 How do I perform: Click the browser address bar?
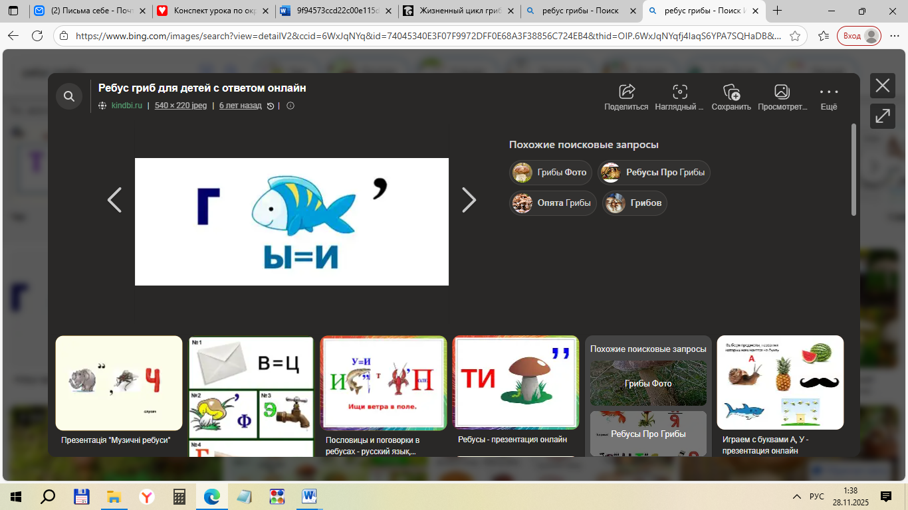pos(425,36)
